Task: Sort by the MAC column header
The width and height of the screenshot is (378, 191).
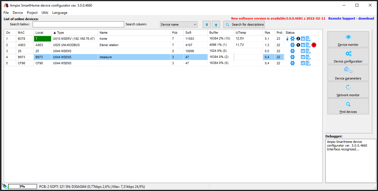Action: [x=25, y=33]
